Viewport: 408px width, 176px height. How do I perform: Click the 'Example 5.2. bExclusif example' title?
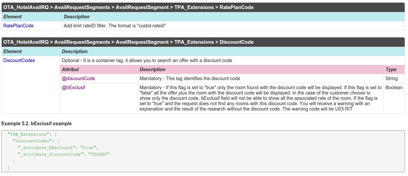(36, 124)
